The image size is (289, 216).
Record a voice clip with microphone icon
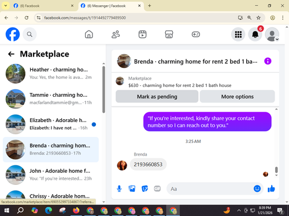[119, 189]
